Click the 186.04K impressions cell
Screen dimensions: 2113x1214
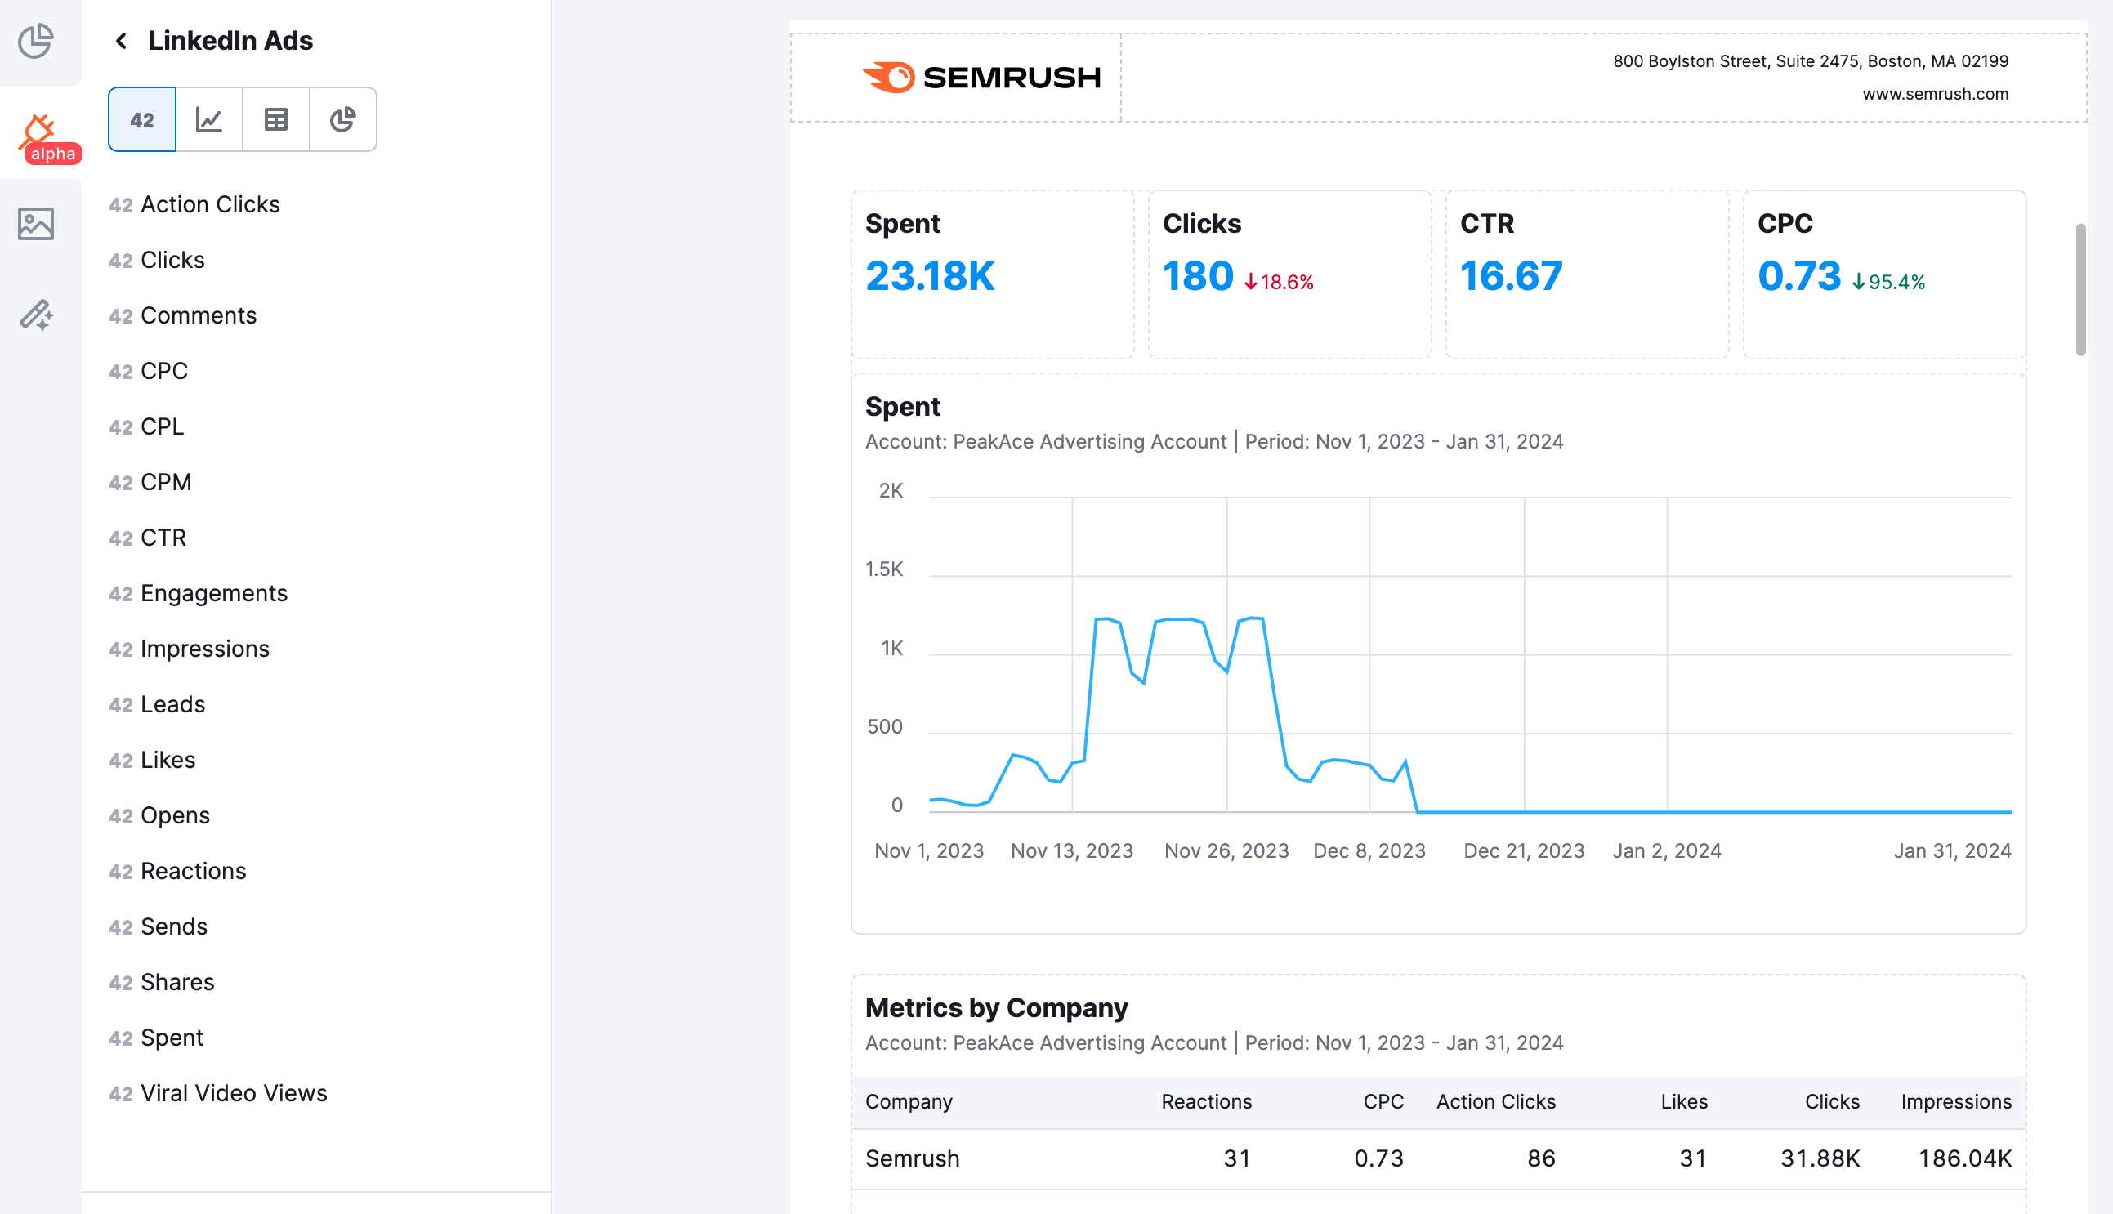point(1964,1159)
